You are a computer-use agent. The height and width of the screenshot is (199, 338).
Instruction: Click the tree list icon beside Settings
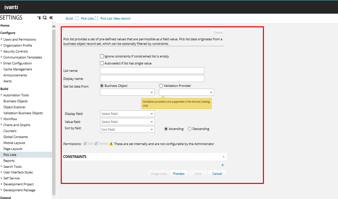(39, 18)
